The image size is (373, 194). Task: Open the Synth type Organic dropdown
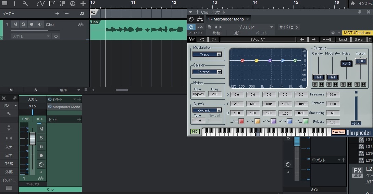[207, 110]
